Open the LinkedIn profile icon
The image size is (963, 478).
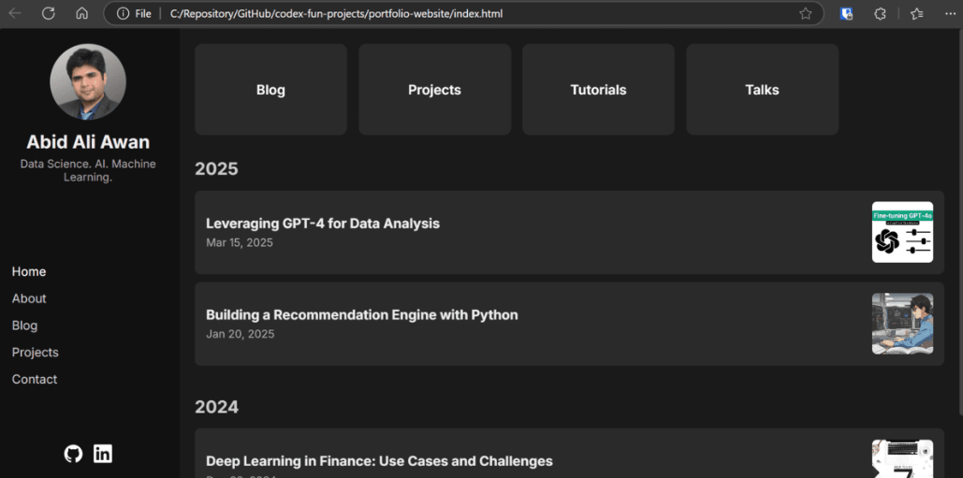tap(103, 454)
